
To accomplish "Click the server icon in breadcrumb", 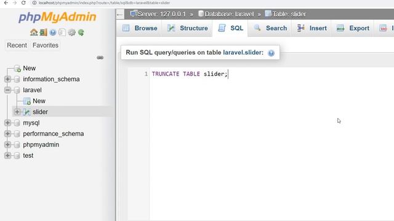I will [134, 14].
